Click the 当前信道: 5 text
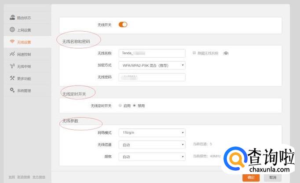The height and width of the screenshot is (183, 300). pyautogui.click(x=202, y=144)
